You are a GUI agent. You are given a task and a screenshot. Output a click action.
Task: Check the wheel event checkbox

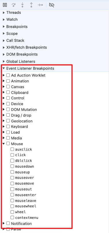pyautogui.click(x=12, y=212)
